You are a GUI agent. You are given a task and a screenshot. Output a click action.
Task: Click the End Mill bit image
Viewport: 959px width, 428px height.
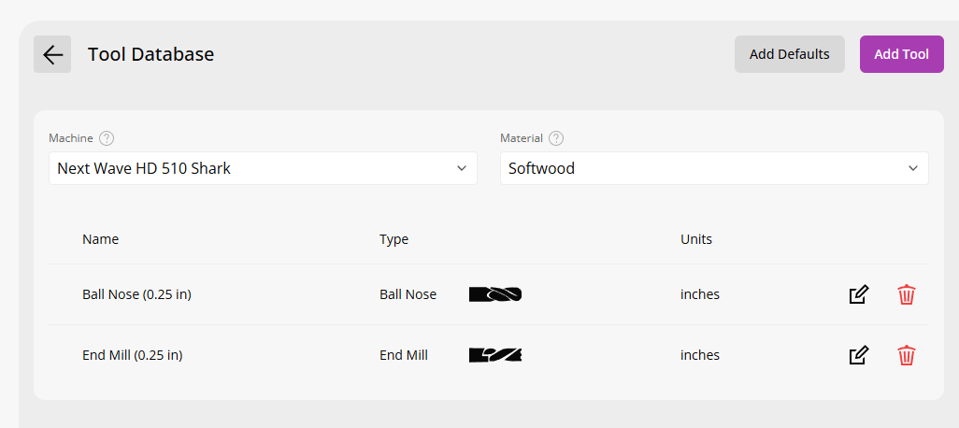pyautogui.click(x=495, y=354)
